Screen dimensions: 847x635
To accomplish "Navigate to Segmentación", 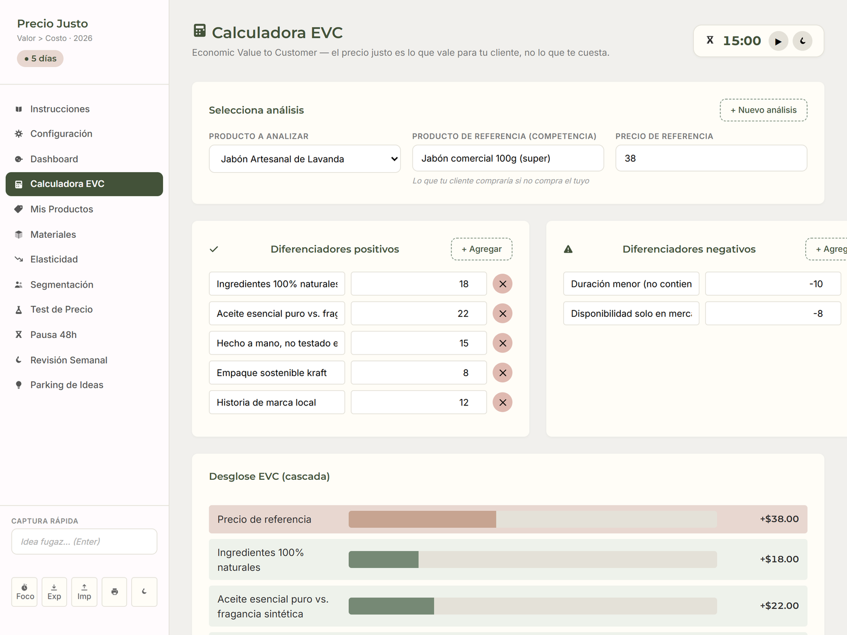I will (84, 284).
